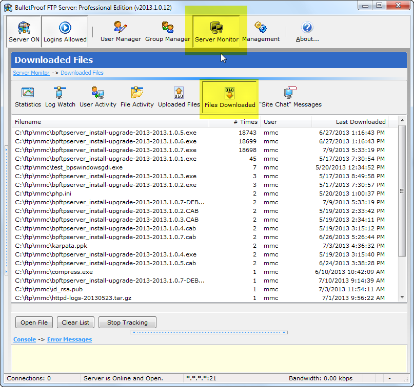Select the karpata.ppk file row
Image resolution: width=414 pixels, height=387 pixels.
[205, 246]
